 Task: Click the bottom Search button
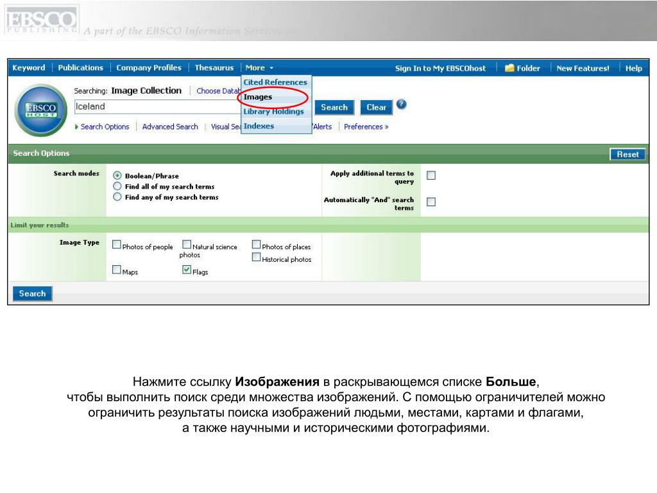(32, 293)
